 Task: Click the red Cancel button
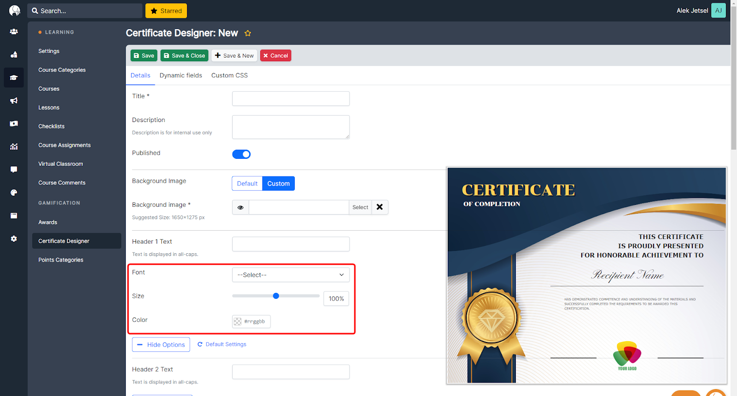coord(275,56)
